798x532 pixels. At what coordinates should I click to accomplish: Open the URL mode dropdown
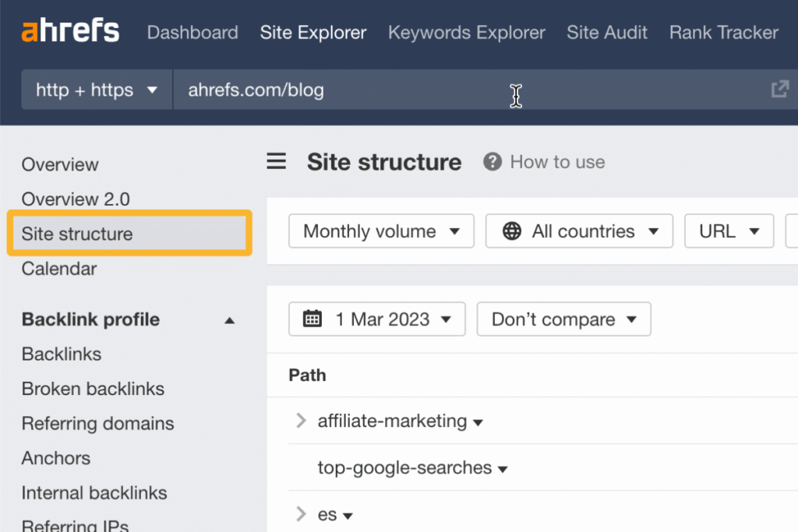tap(729, 231)
